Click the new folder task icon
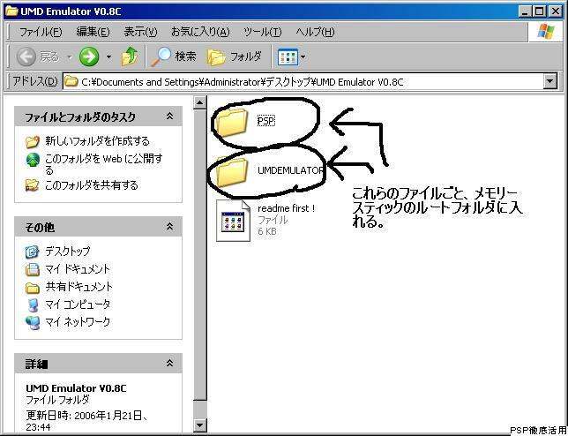 [33, 141]
